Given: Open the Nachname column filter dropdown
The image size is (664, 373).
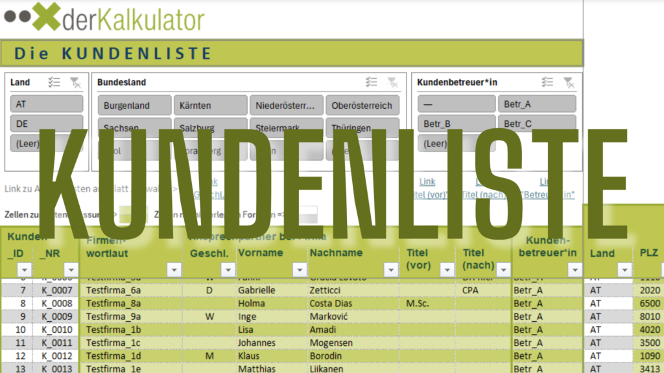Looking at the screenshot, I should (391, 269).
